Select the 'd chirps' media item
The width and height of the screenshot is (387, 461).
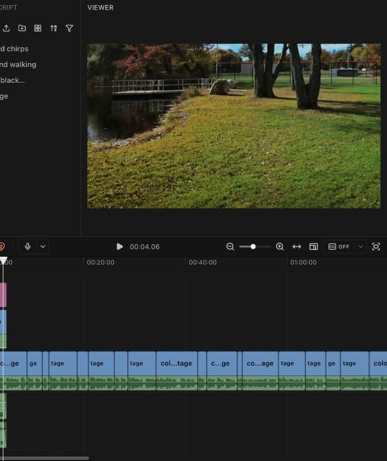pyautogui.click(x=15, y=49)
